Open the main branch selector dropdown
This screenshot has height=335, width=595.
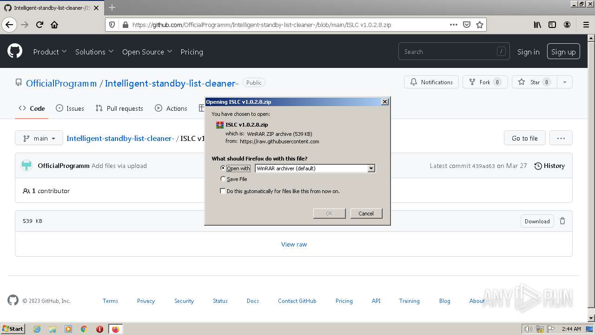39,138
